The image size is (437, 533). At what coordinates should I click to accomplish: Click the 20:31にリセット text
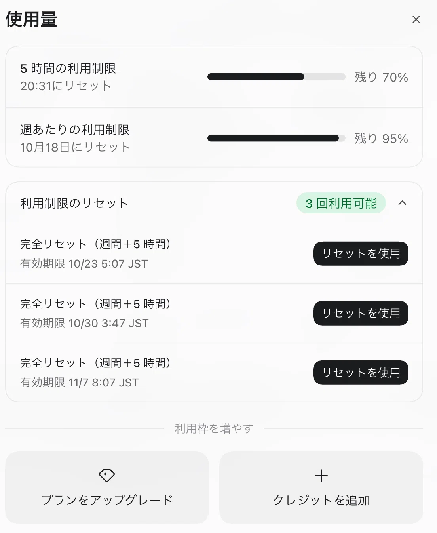66,86
